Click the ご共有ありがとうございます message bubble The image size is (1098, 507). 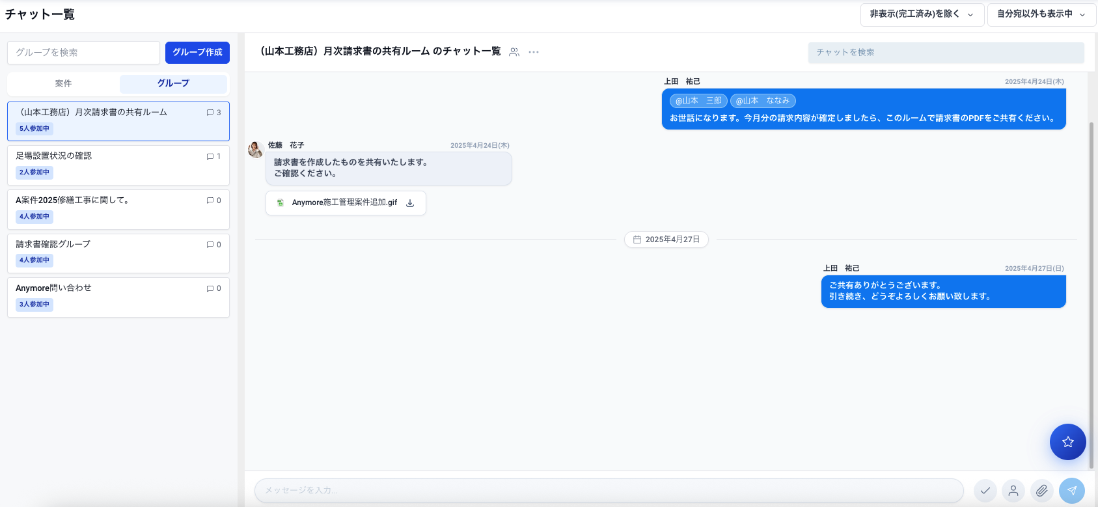tap(944, 291)
